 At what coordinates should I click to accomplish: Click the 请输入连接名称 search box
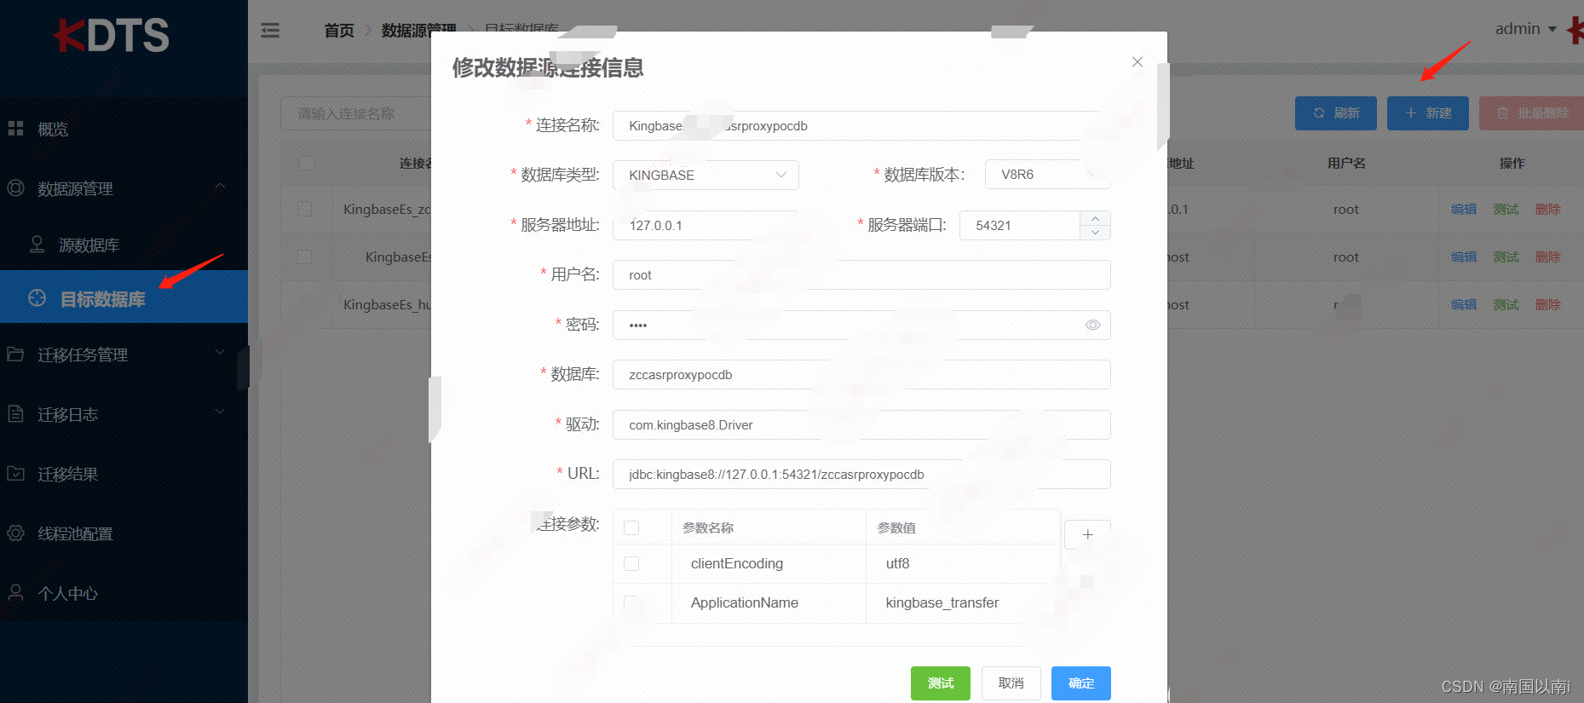coord(356,113)
